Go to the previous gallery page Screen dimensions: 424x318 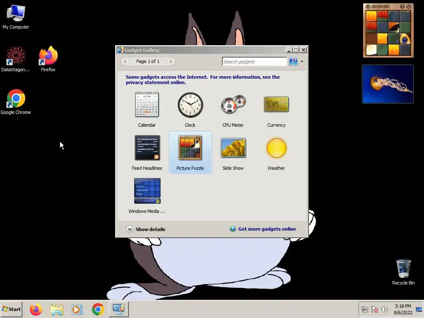coord(125,61)
